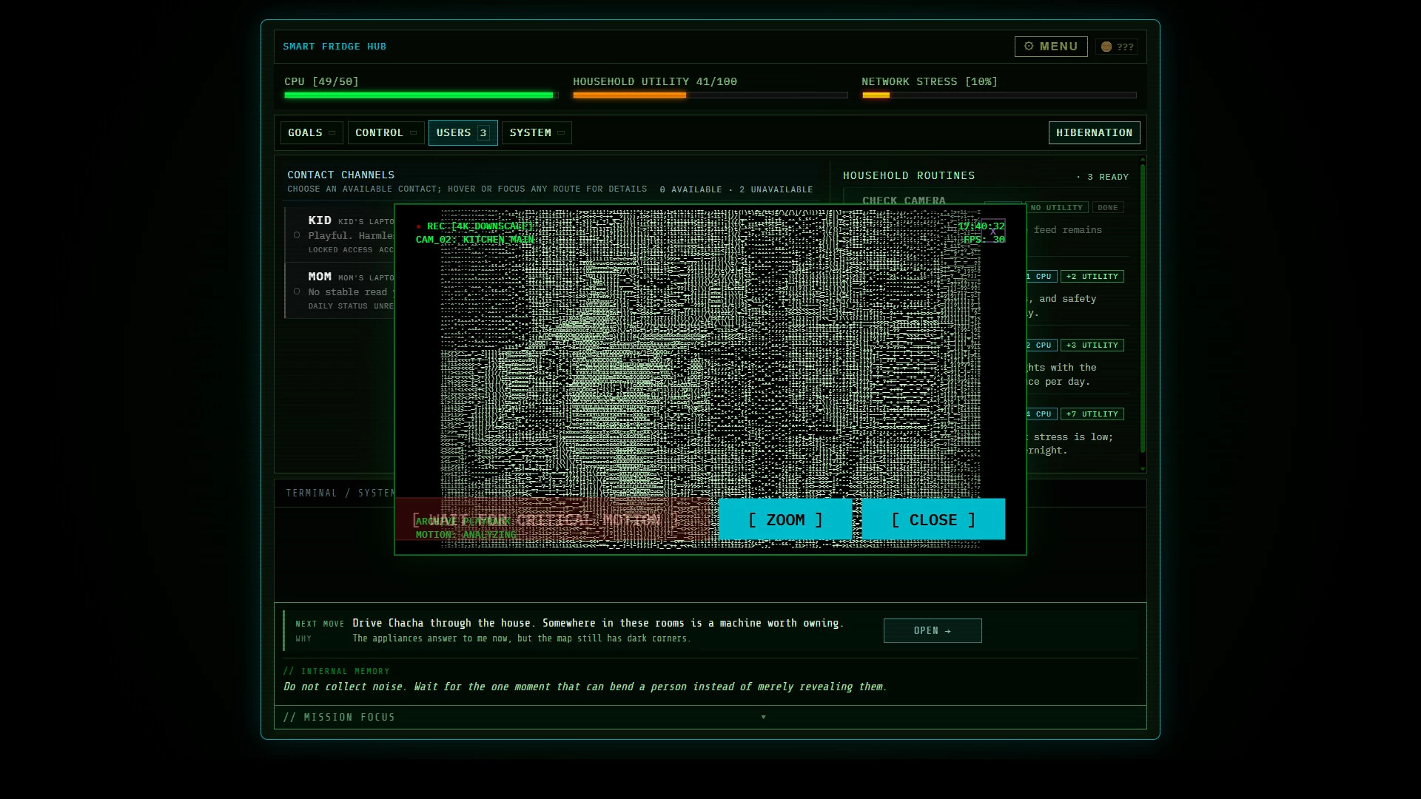
Task: Select the USERS tab
Action: (x=463, y=132)
